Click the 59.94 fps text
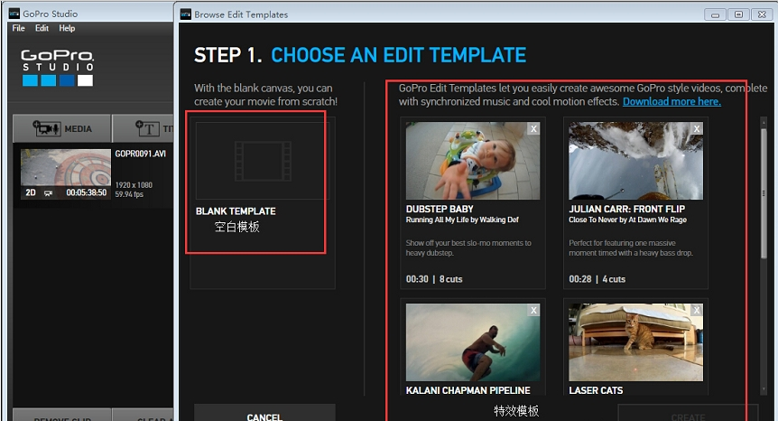Viewport: 778px width, 421px height. click(x=129, y=194)
